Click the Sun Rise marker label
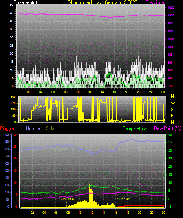The image size is (183, 218). coord(66,199)
